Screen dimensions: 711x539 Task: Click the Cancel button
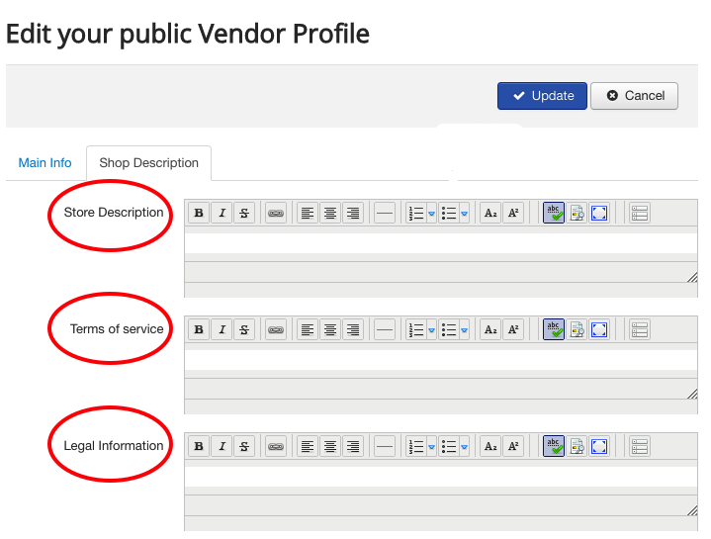pyautogui.click(x=634, y=96)
